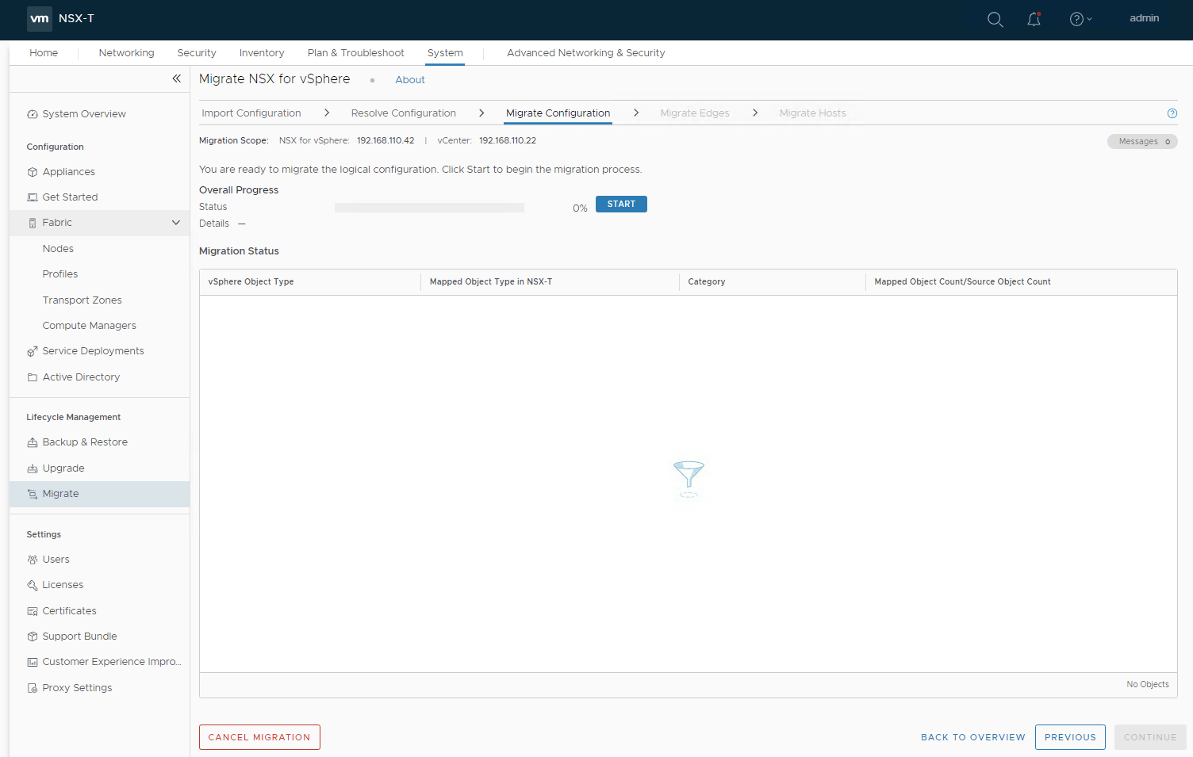The image size is (1193, 757).
Task: Open the Networking tab
Action: [126, 53]
